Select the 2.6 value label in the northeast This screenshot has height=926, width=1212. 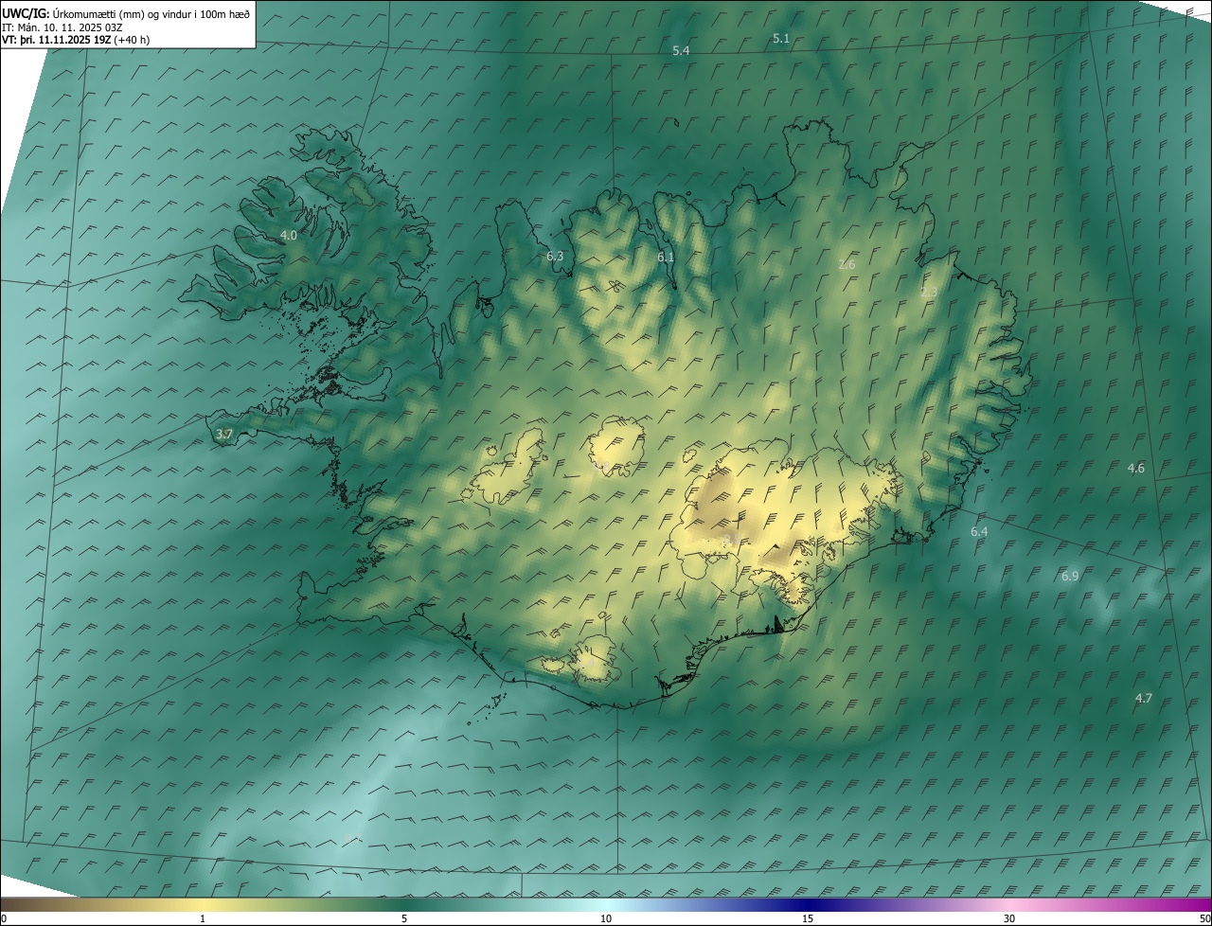click(x=847, y=265)
